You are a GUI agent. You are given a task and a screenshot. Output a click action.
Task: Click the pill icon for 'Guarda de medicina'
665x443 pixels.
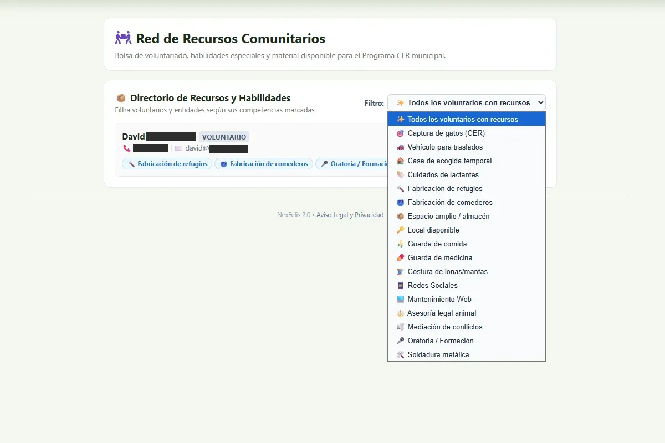point(401,257)
